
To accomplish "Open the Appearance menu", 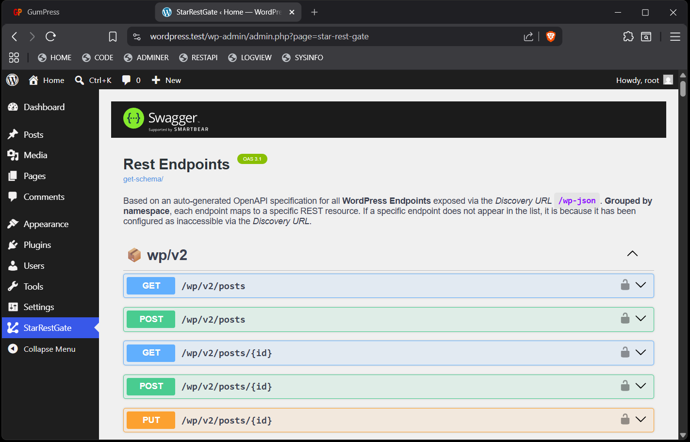I will (x=50, y=224).
